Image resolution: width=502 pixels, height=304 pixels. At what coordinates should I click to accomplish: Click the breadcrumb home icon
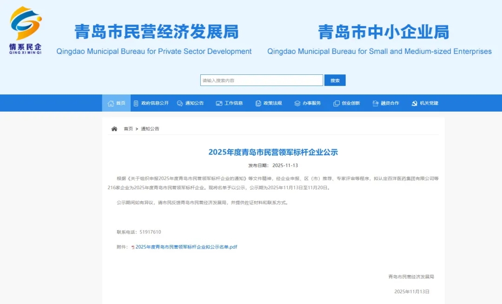[114, 128]
